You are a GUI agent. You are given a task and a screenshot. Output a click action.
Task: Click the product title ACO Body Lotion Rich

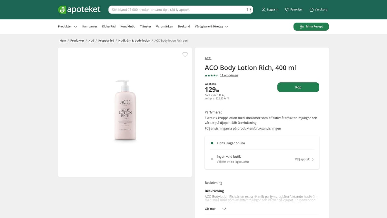pyautogui.click(x=250, y=68)
